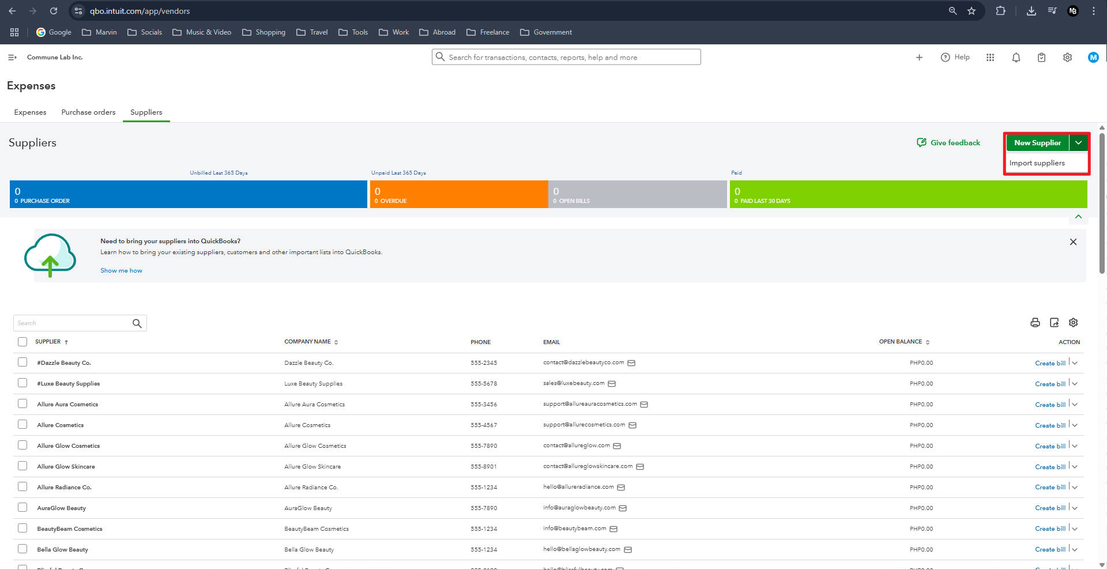This screenshot has width=1107, height=570.
Task: Select the Suppliers tab
Action: pyautogui.click(x=146, y=112)
